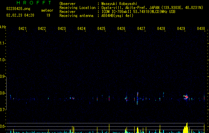This screenshot has height=133, width=209.
Task: Click the 0423 time marker
Action: point(62,29)
